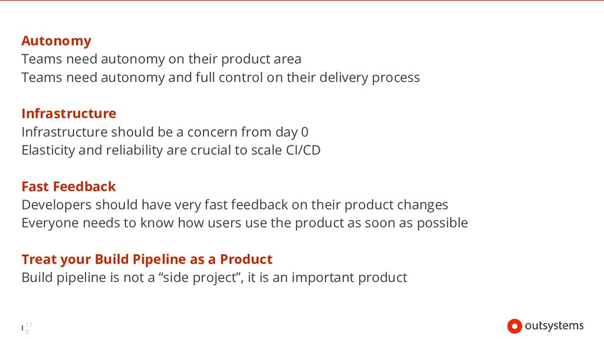Click the line about elasticity and reliability
Screen dimensions: 604x339
click(171, 150)
